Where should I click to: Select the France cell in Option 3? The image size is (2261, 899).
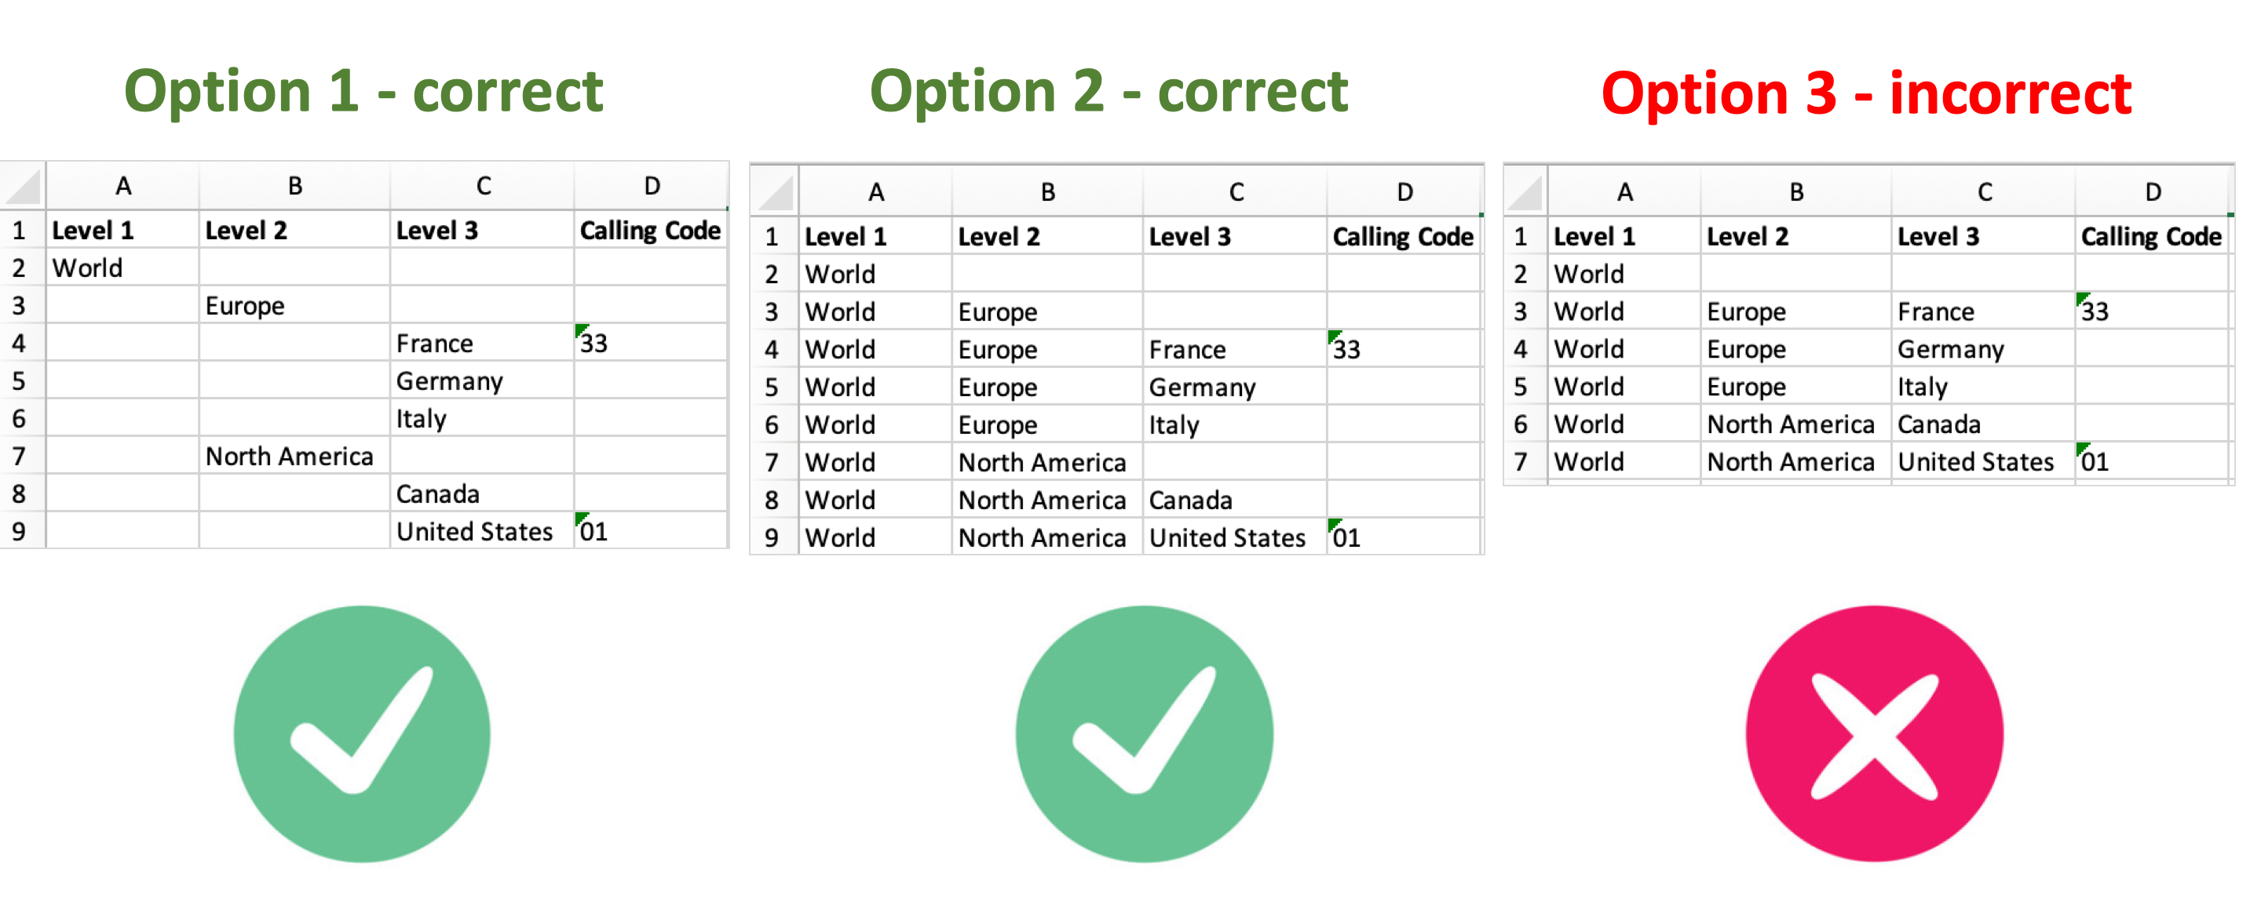1935,311
